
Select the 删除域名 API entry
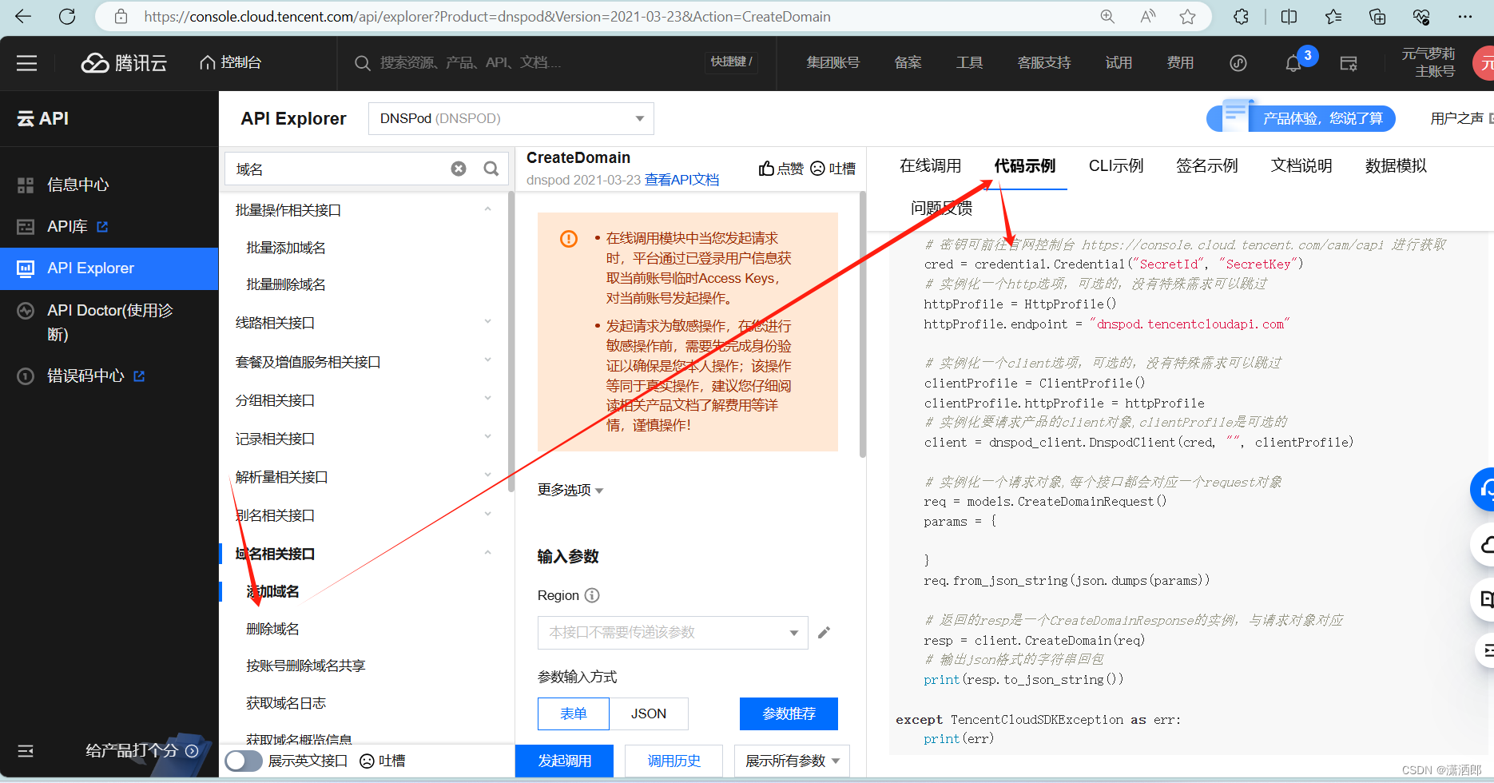(x=272, y=629)
